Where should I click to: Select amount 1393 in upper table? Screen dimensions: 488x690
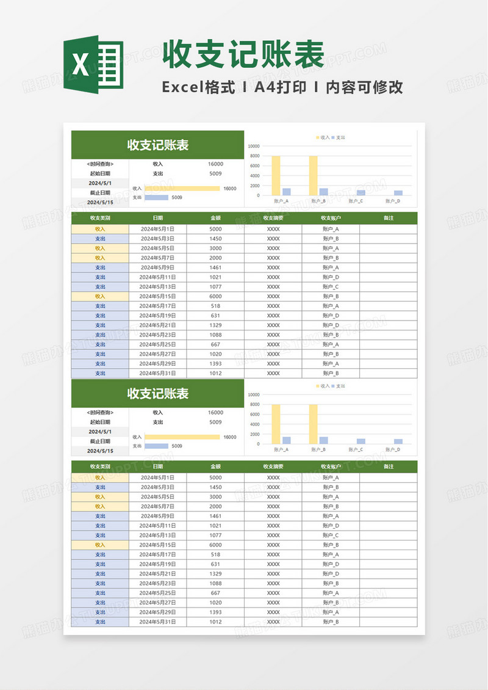coord(215,364)
